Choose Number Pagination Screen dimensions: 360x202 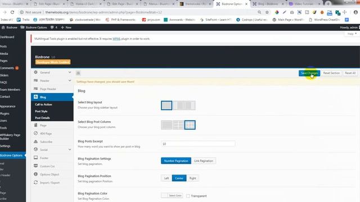pyautogui.click(x=176, y=161)
